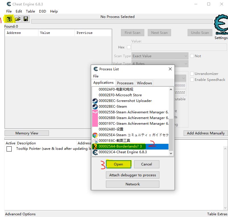Click Cheat Engine icon in main title bar

pyautogui.click(x=9, y=4)
